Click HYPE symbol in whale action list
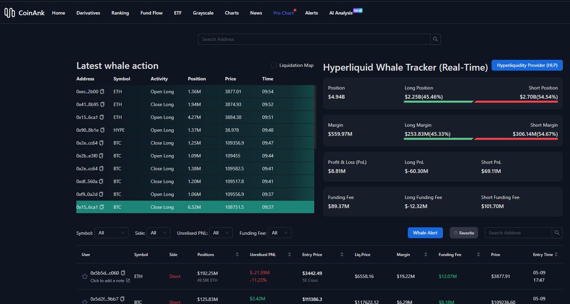The image size is (570, 304). point(119,130)
